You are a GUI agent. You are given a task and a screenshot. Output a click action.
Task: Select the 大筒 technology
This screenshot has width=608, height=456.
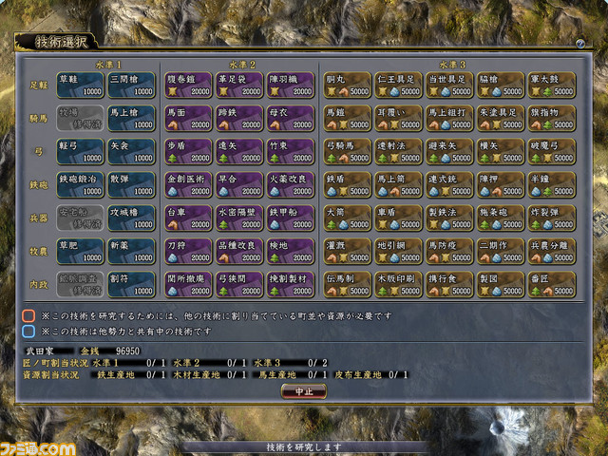(x=347, y=218)
